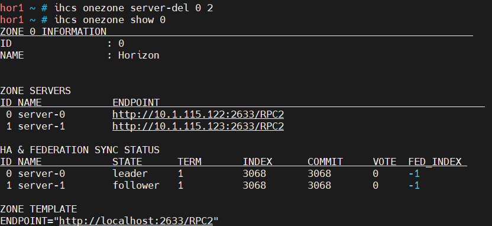
Task: Select the Horizon zone name value
Action: click(x=139, y=55)
